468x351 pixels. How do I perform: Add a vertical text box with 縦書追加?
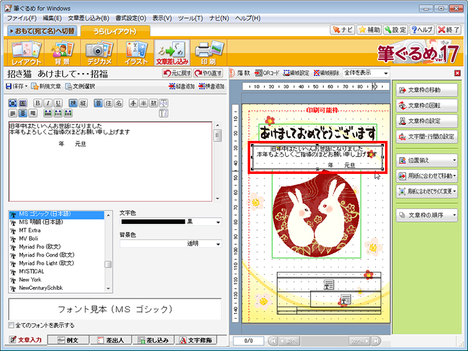182,87
